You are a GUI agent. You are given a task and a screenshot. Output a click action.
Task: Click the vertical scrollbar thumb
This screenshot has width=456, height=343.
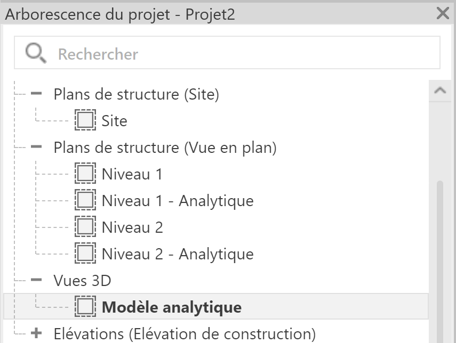(x=440, y=262)
